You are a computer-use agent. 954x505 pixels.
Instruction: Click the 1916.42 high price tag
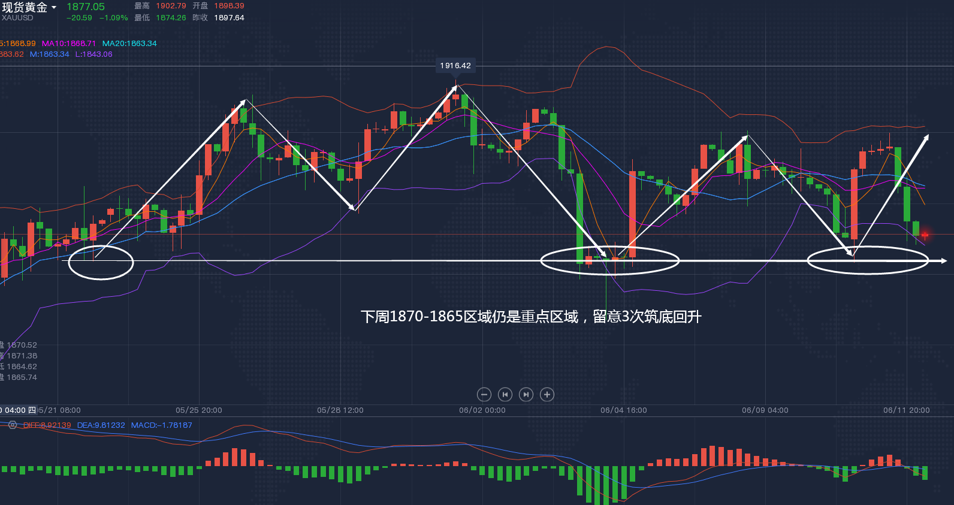pos(455,66)
